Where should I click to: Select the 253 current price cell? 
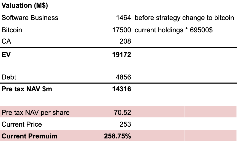tap(125, 124)
